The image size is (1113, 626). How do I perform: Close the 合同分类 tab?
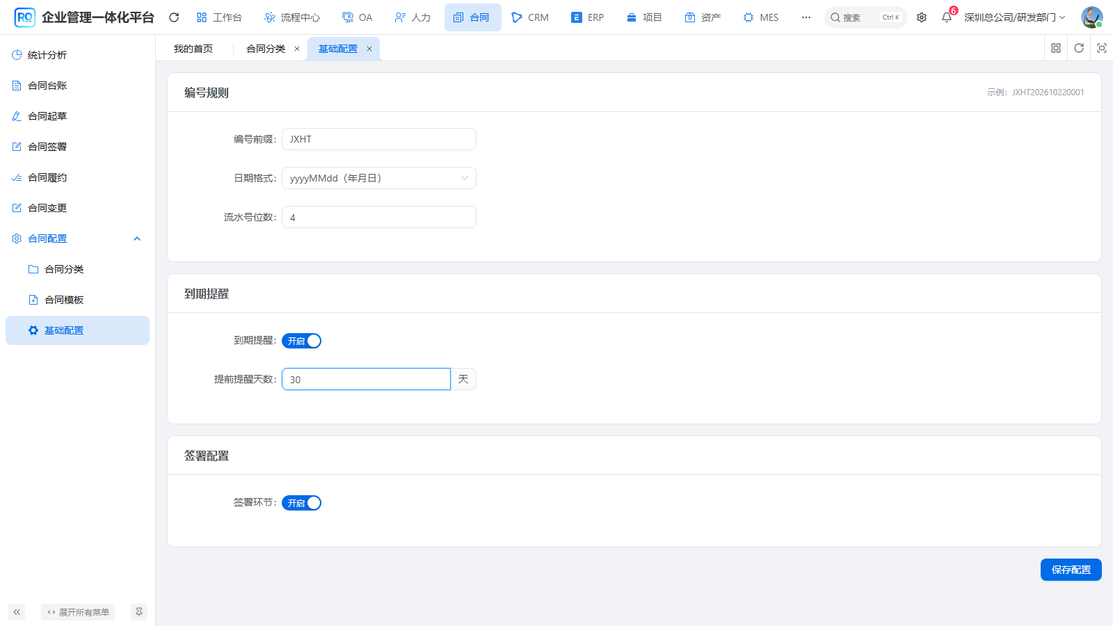tap(297, 49)
